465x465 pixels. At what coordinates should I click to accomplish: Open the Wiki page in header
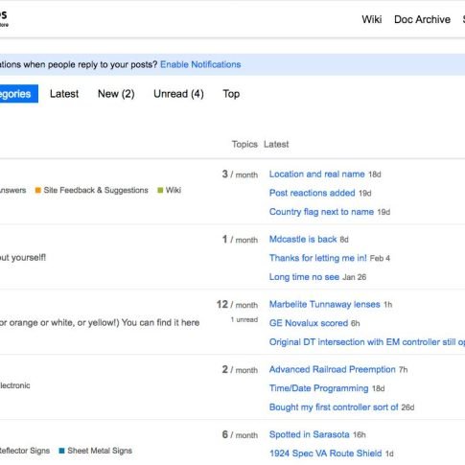pos(372,19)
